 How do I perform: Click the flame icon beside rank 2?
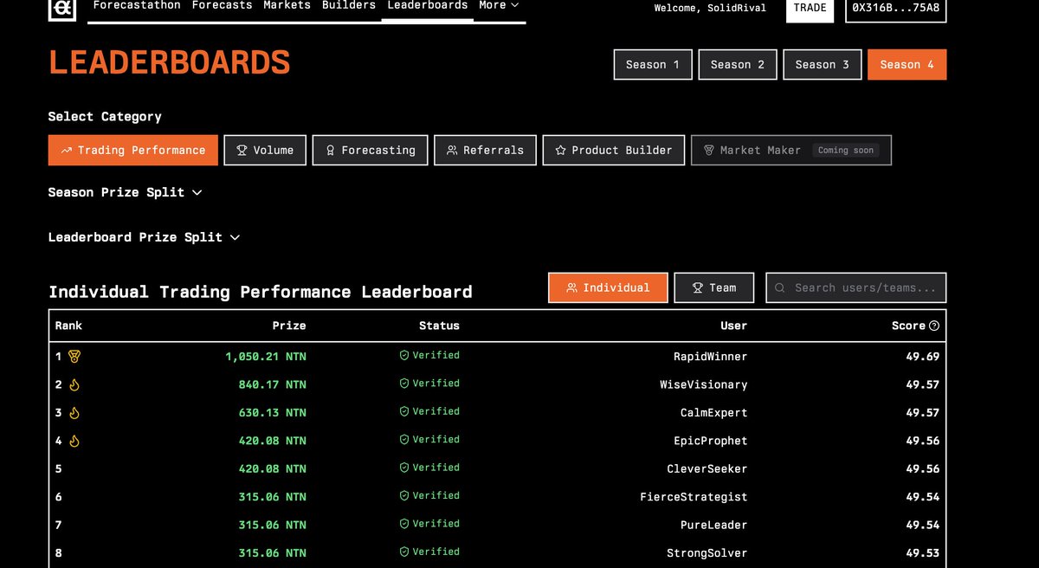[x=74, y=384]
